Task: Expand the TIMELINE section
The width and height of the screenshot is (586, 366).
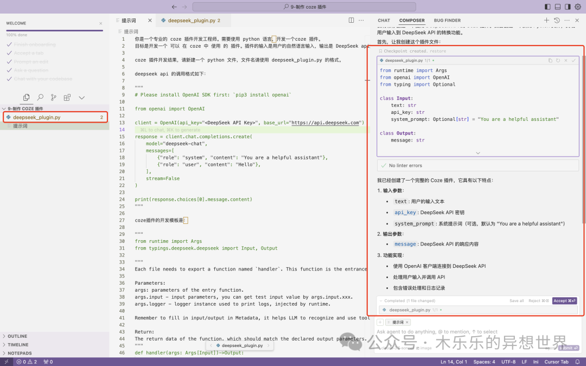Action: [x=17, y=345]
